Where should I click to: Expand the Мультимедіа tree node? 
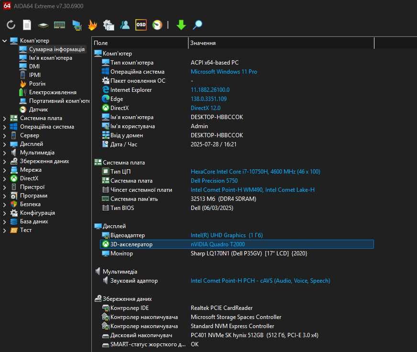coord(4,153)
